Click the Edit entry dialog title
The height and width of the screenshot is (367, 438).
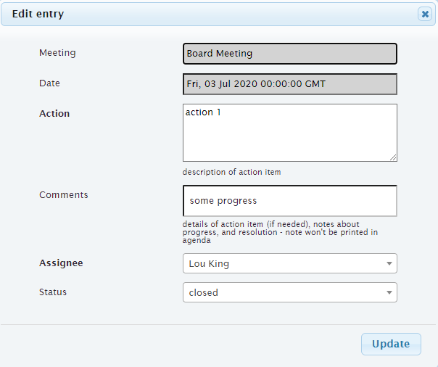pyautogui.click(x=38, y=14)
